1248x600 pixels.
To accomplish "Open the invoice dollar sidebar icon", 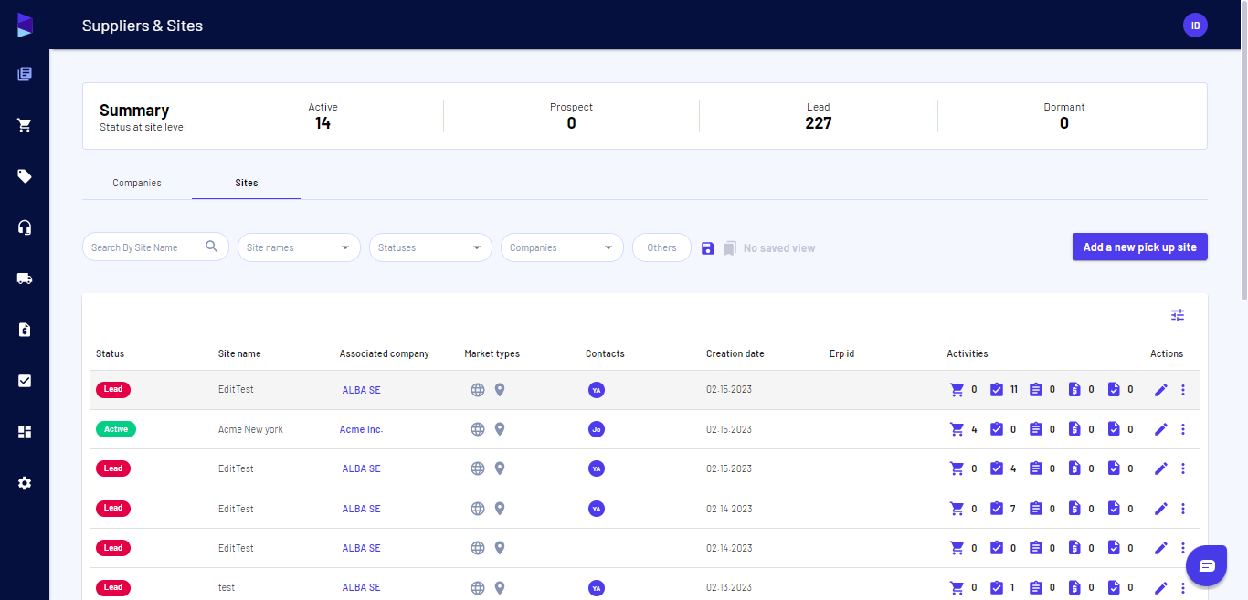I will [x=25, y=330].
